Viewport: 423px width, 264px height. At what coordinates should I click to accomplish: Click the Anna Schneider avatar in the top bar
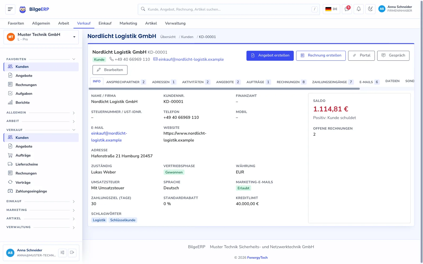pos(382,9)
